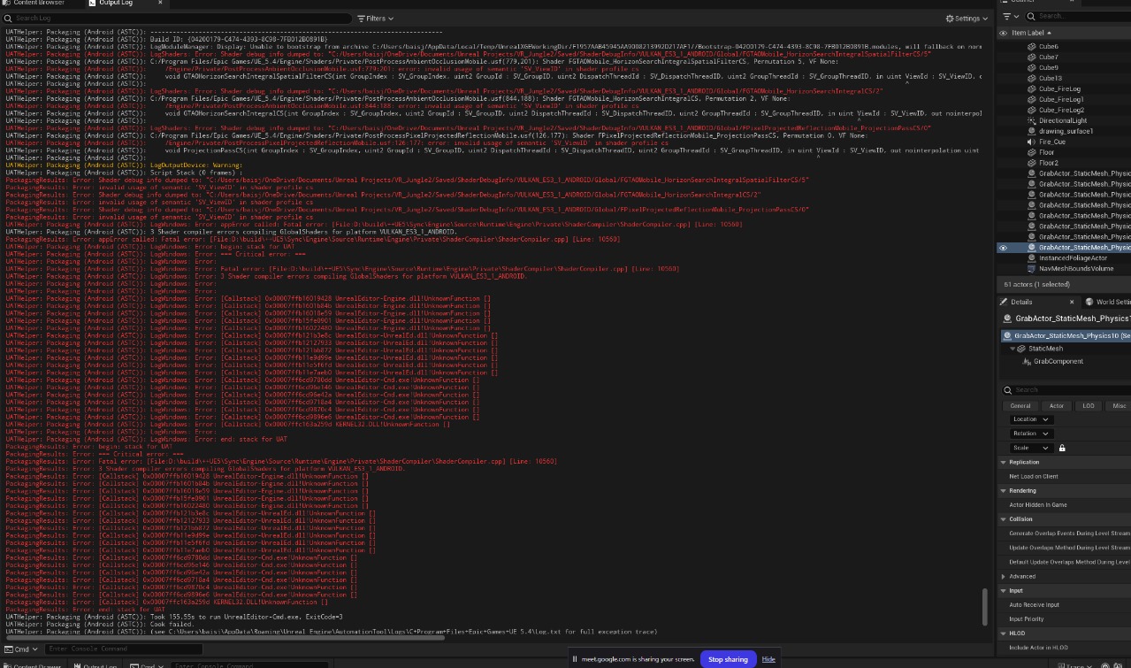Click the DirectionalLight sun icon
The image size is (1131, 668).
click(x=1032, y=120)
